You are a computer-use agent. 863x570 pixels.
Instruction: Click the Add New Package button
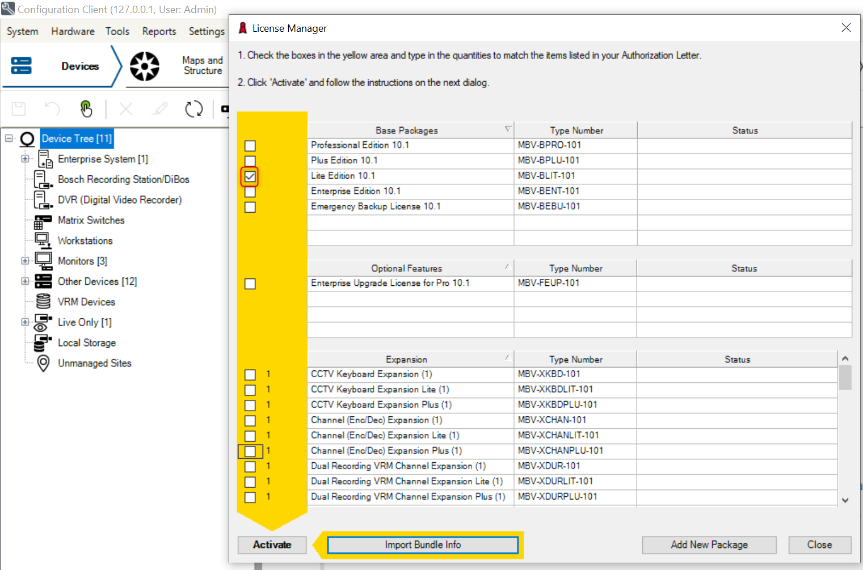click(709, 544)
